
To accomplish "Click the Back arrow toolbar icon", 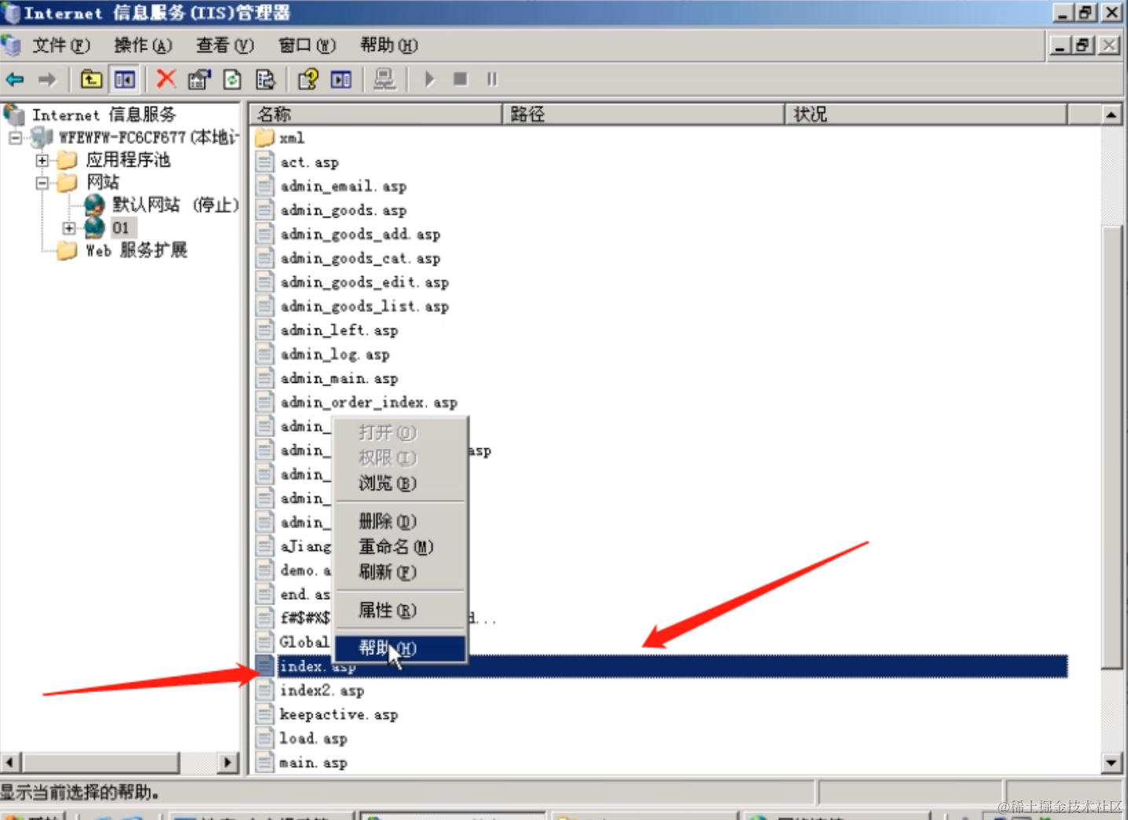I will click(x=15, y=79).
